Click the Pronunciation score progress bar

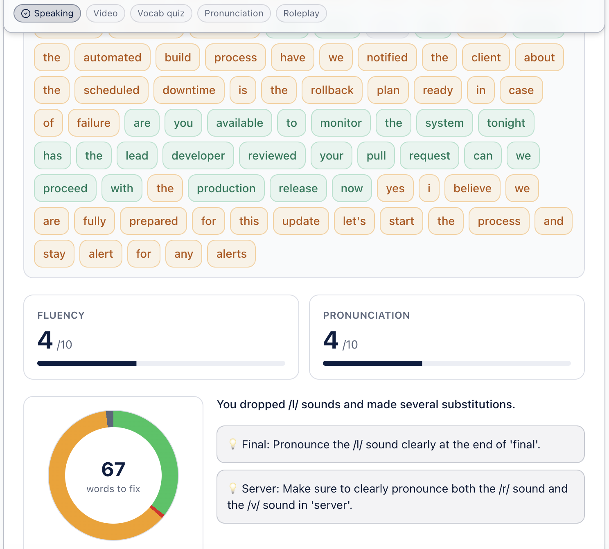pyautogui.click(x=447, y=363)
